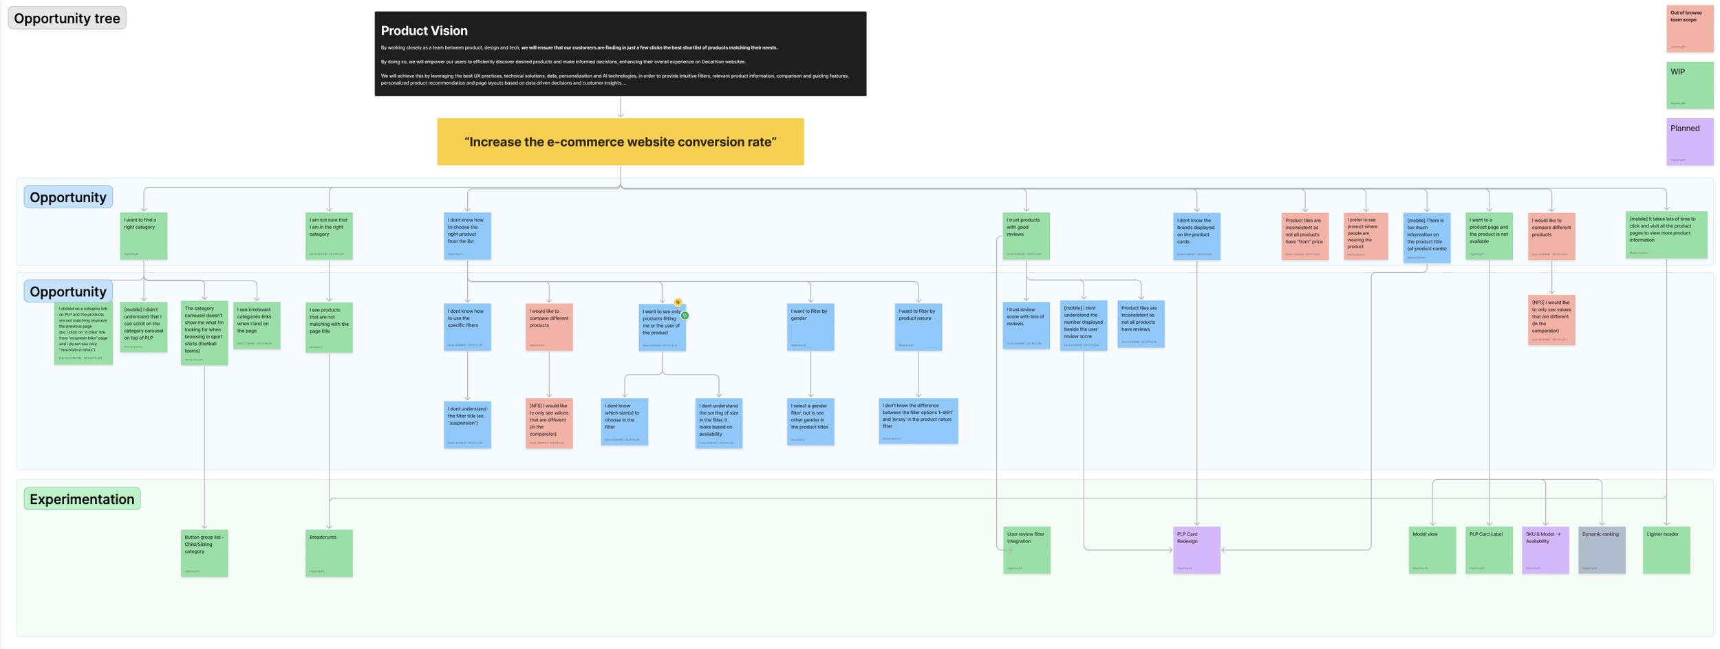Click the purple "PLP Card Redesign" sticky

coord(1196,550)
